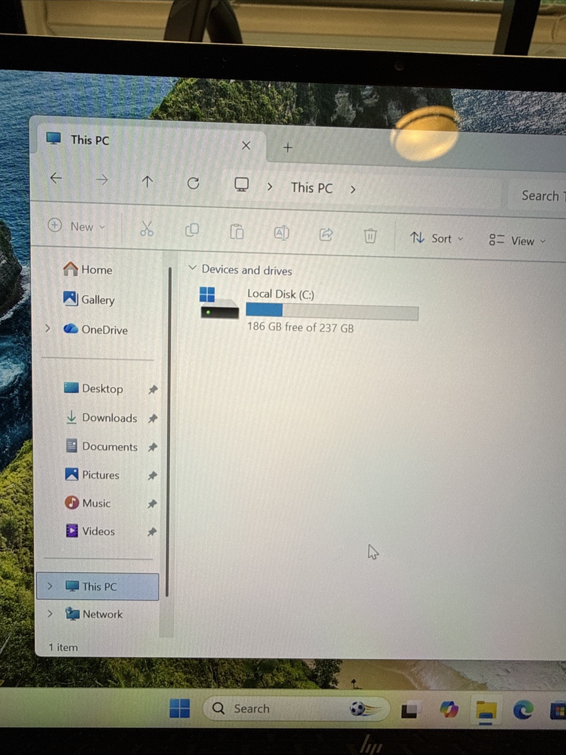The height and width of the screenshot is (755, 566).
Task: Expand the This PC tree node
Action: coord(50,586)
